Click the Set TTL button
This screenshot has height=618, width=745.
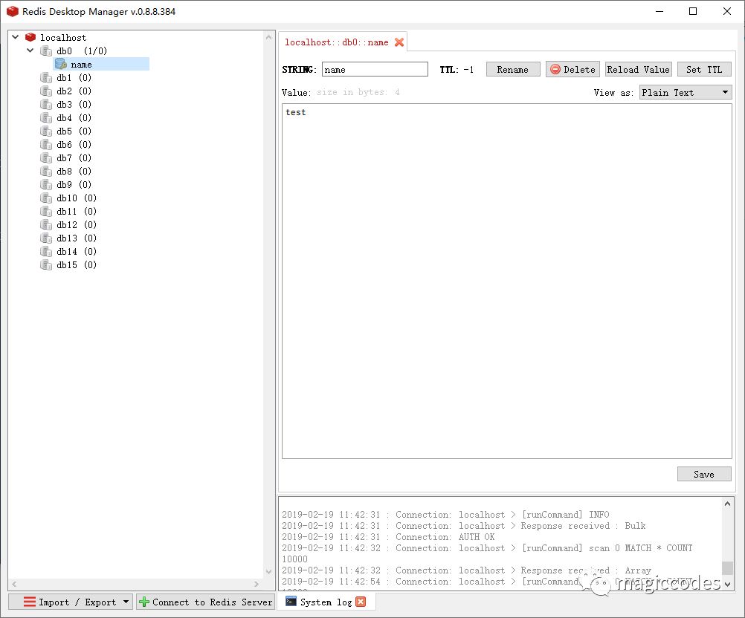point(704,69)
